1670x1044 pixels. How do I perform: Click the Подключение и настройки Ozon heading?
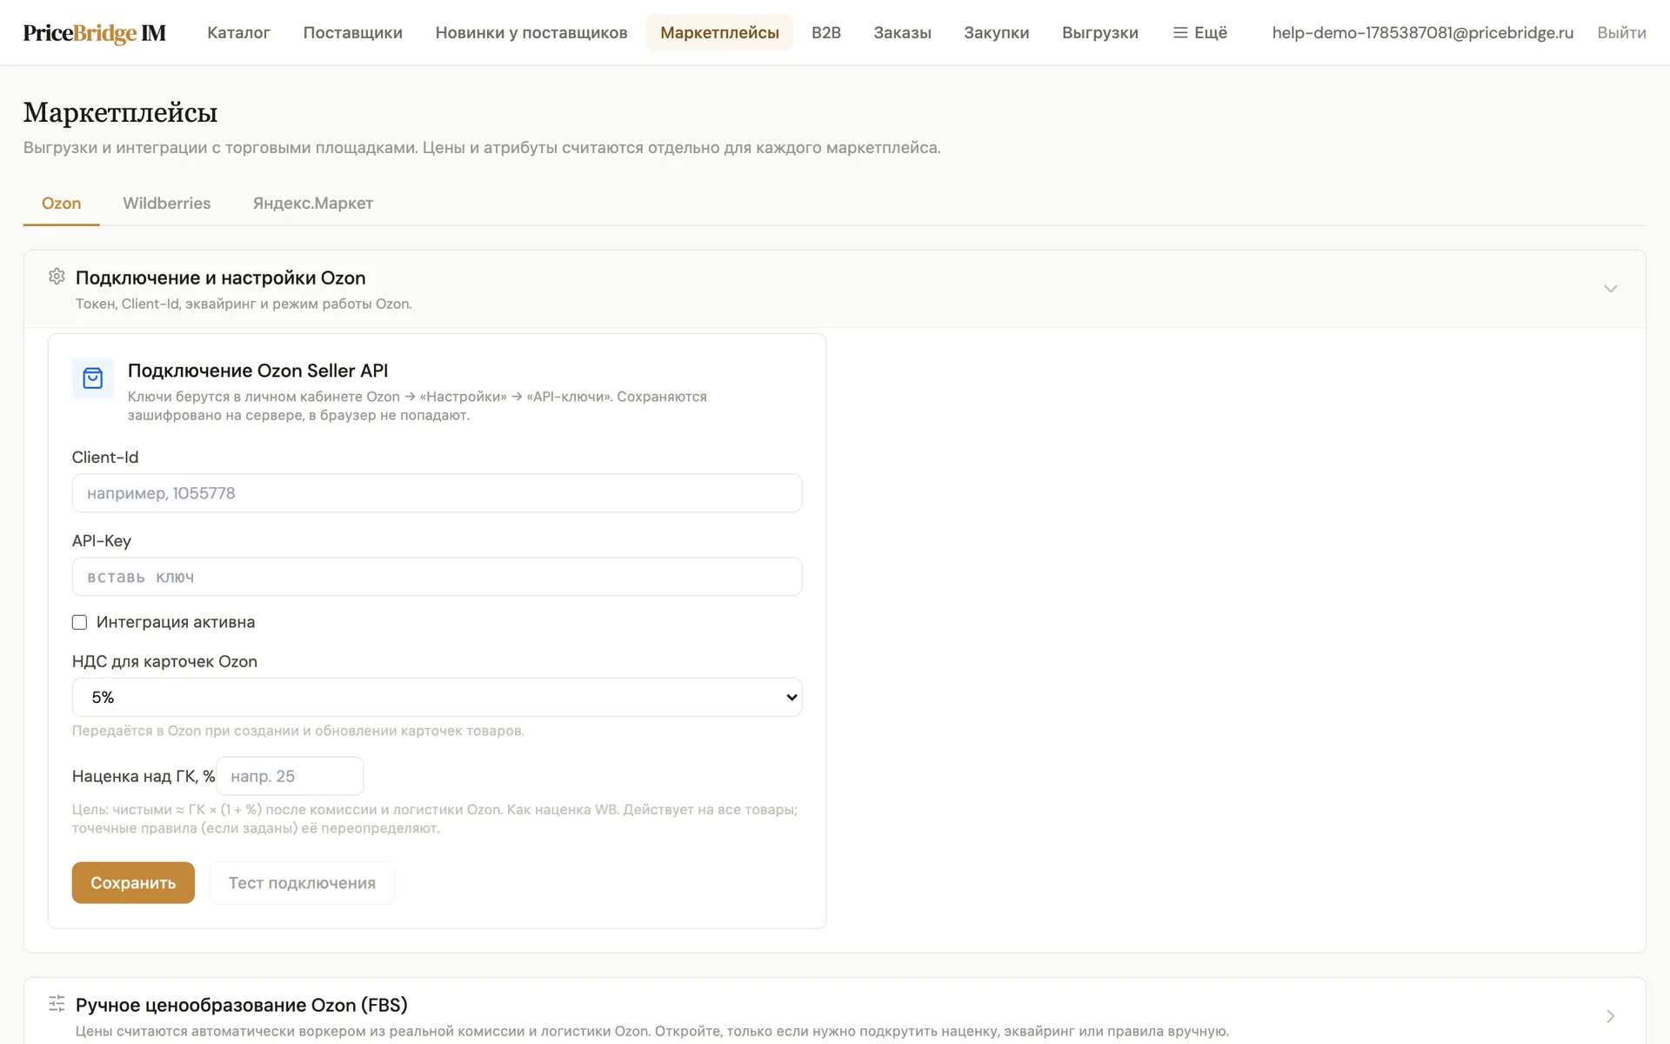220,278
